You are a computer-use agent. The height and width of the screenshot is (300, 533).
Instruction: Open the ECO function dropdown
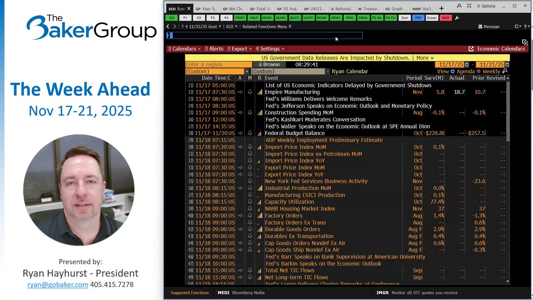[232, 27]
